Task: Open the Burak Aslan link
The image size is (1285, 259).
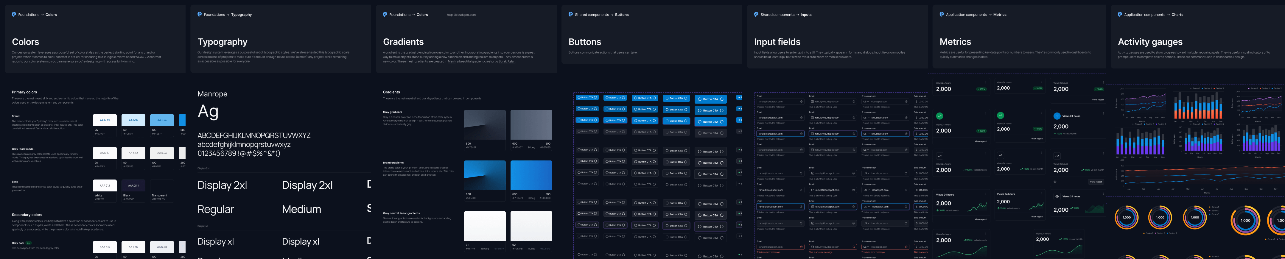Action: [x=507, y=61]
